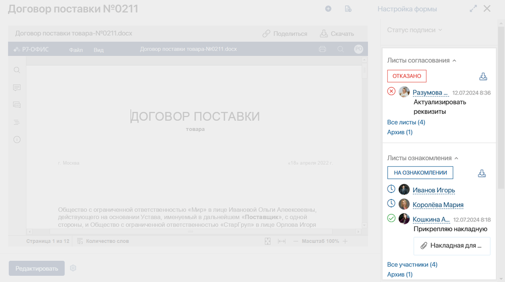Open document info in the left sidebar

[x=17, y=140]
